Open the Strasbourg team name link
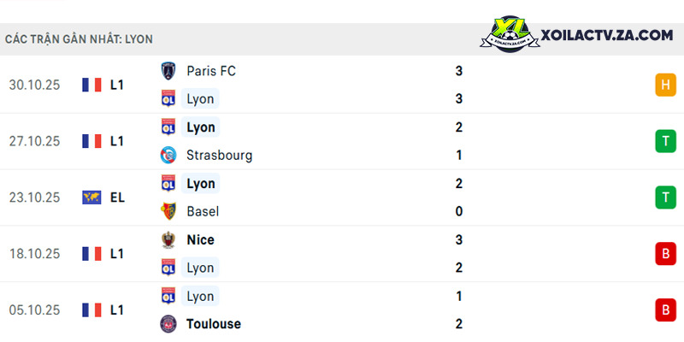The height and width of the screenshot is (342, 684). tap(220, 156)
